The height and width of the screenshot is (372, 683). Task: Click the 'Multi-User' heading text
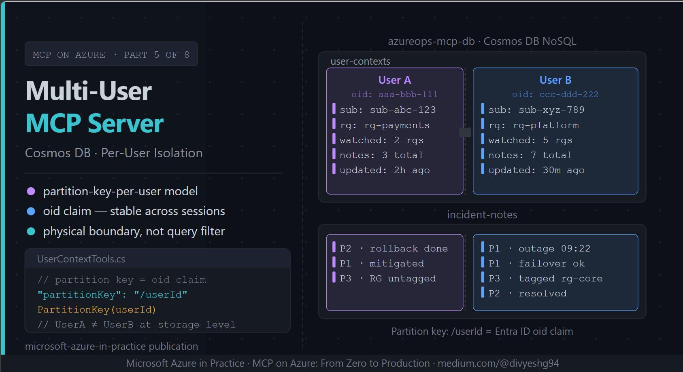click(89, 91)
